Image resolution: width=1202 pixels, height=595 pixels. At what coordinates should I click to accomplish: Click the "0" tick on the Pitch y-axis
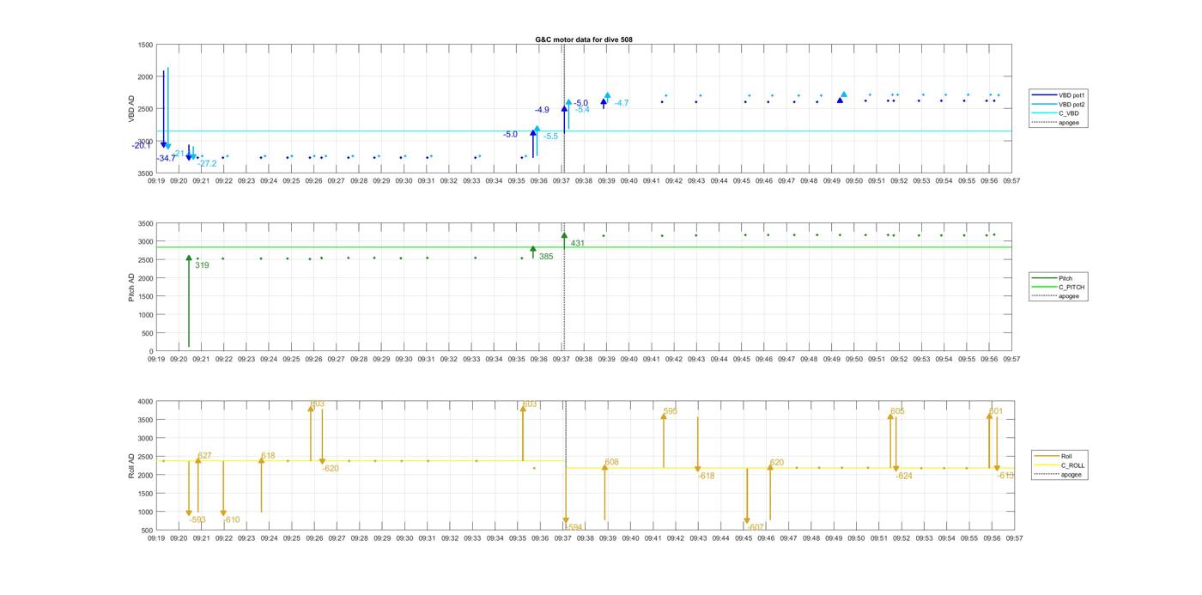(151, 352)
